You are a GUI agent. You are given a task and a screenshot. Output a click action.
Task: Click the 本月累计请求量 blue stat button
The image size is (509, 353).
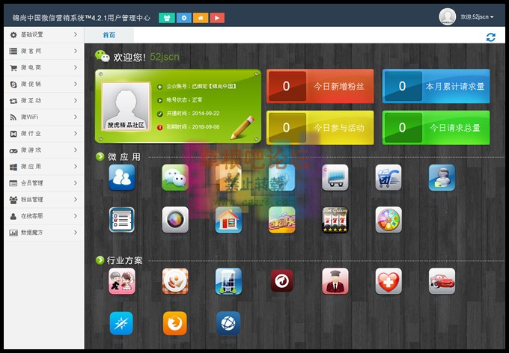(436, 86)
